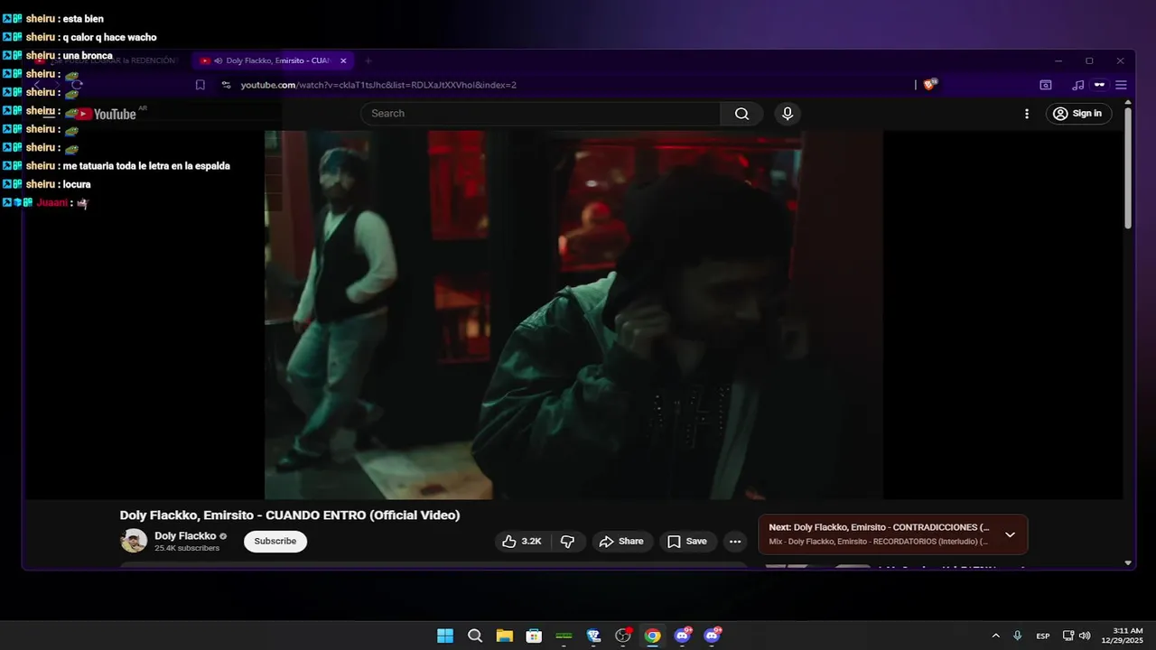Click the tray microphone icon
Screen dimensions: 1156x650
pos(1018,636)
